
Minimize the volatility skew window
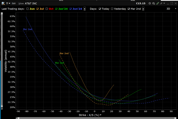[x=168, y=4]
